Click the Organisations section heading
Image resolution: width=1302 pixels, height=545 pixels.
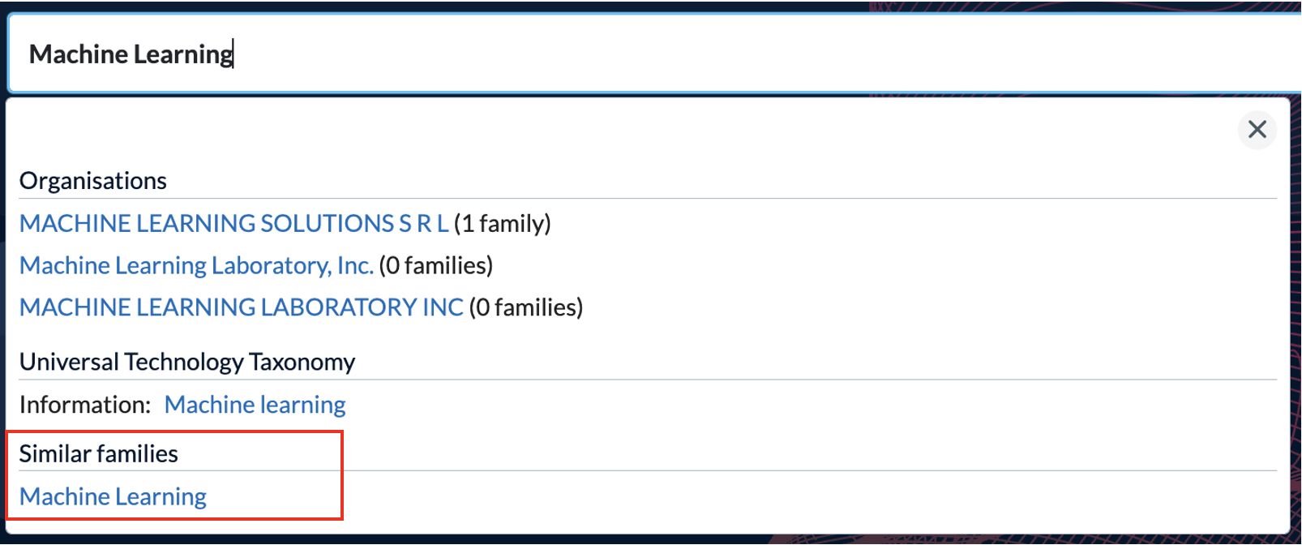pos(93,180)
